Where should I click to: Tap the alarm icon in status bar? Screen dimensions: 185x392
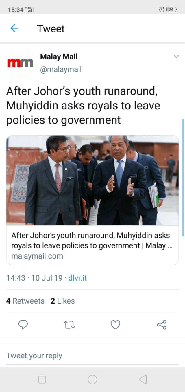pyautogui.click(x=162, y=10)
